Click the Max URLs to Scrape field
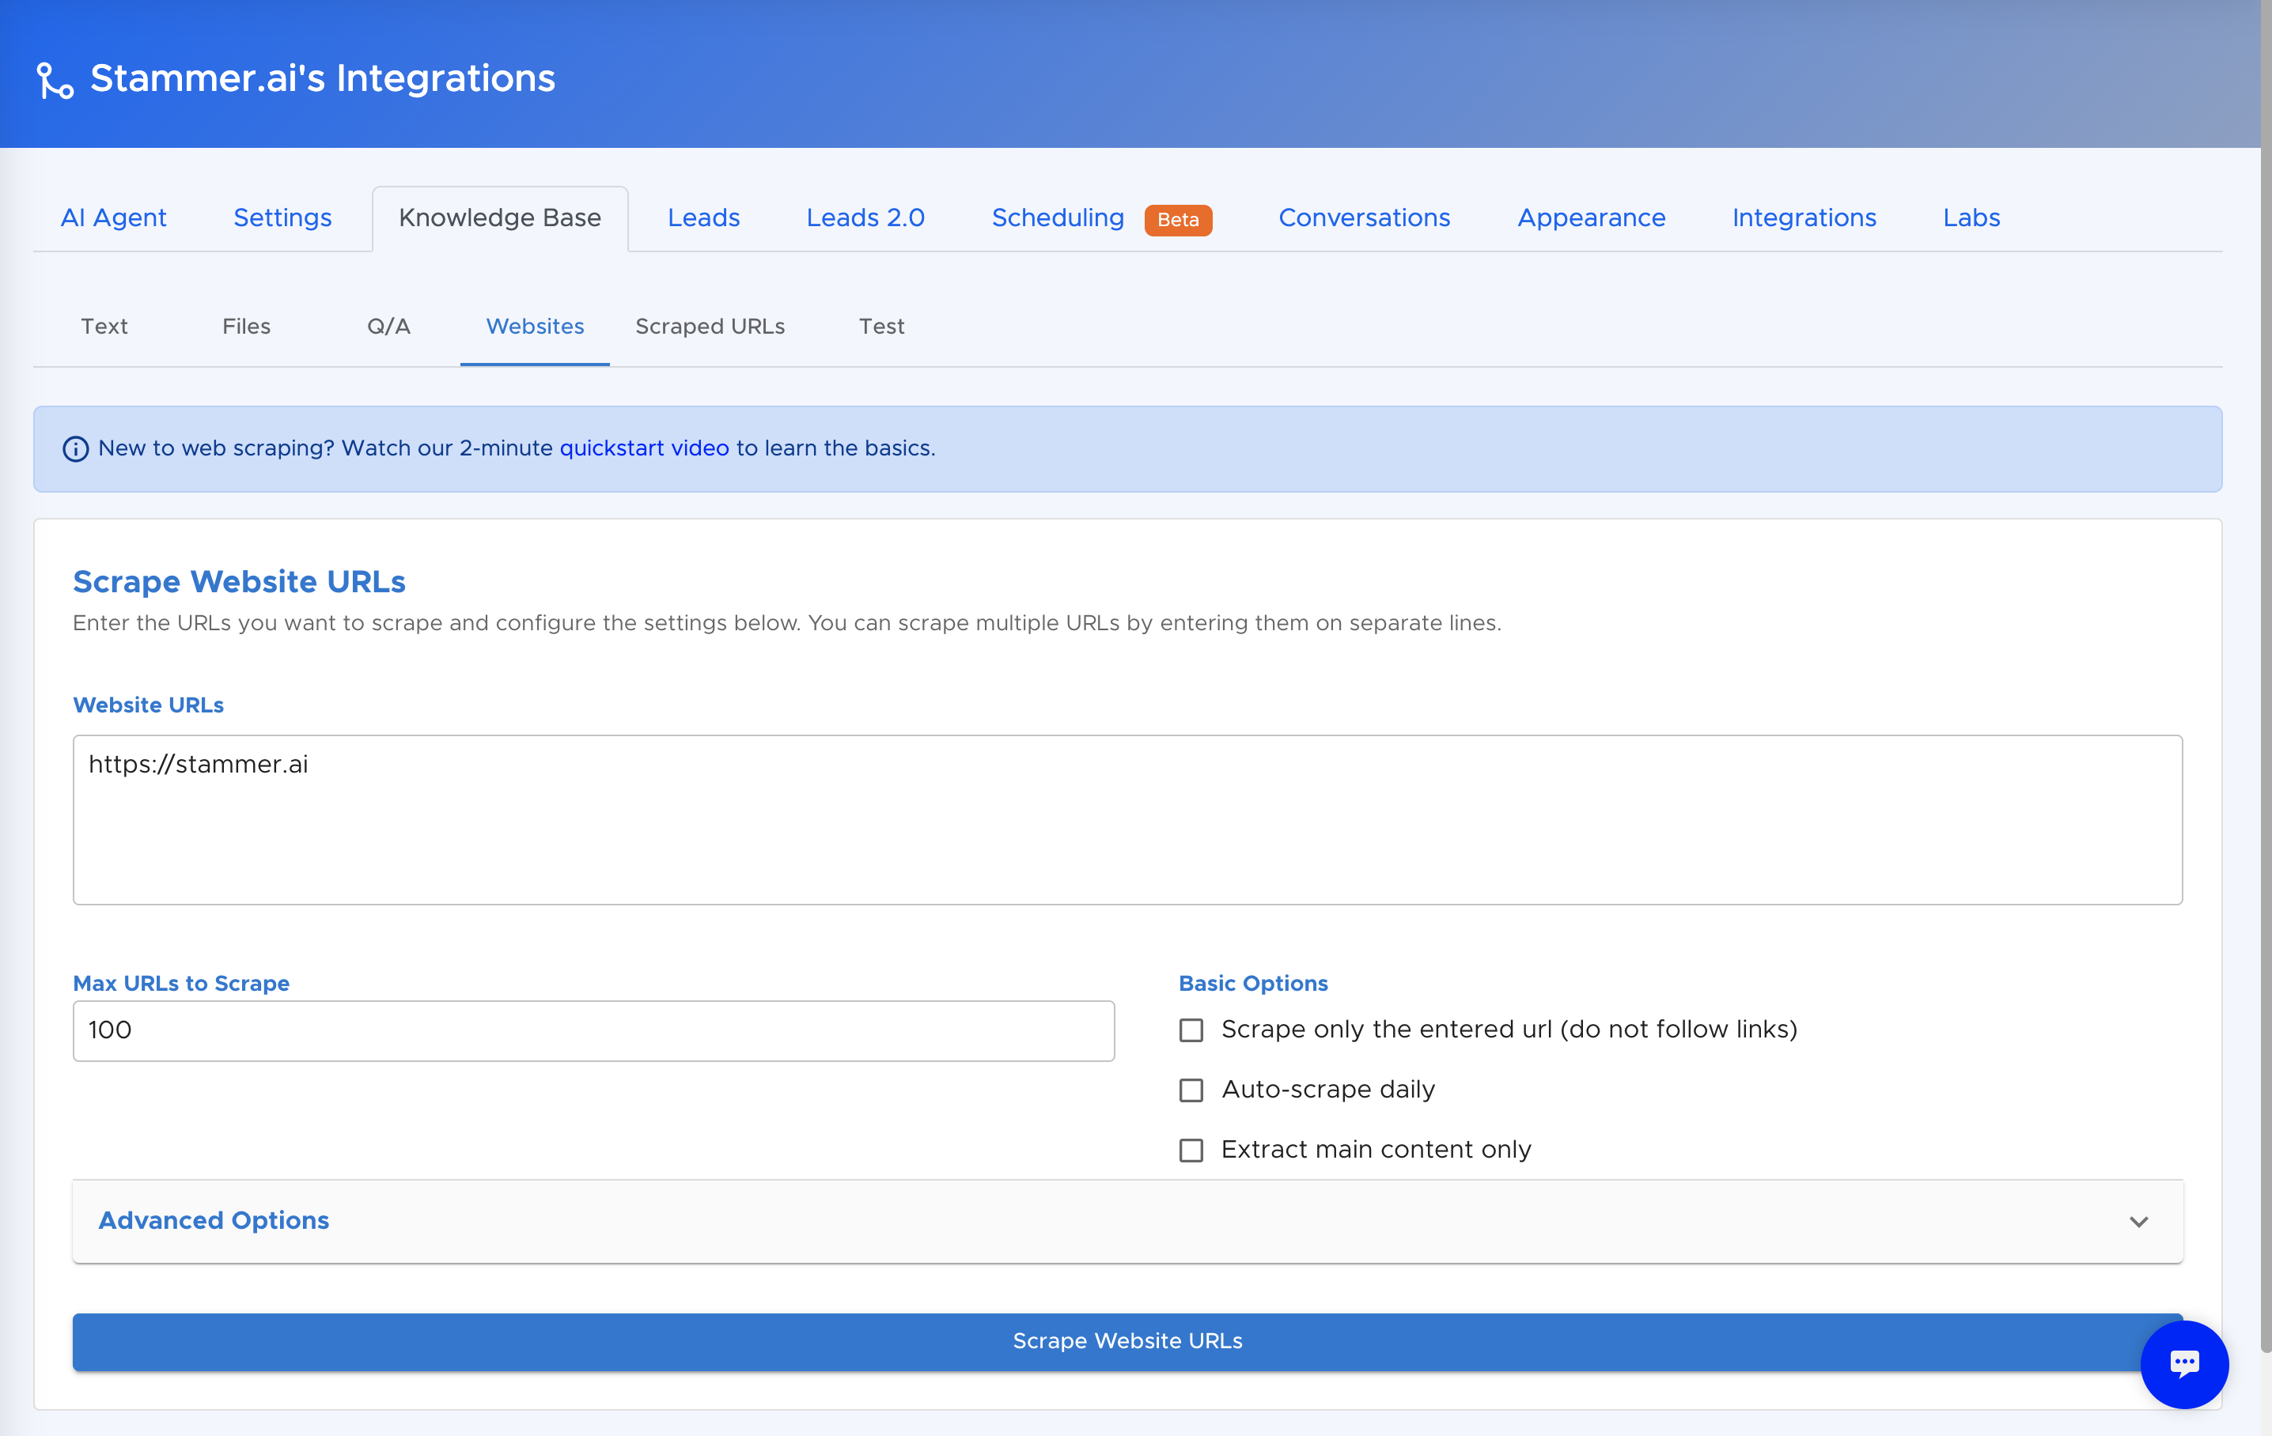The image size is (2272, 1436). click(x=593, y=1030)
